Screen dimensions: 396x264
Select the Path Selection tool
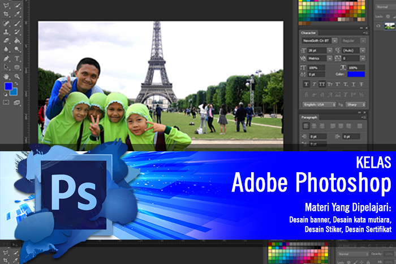pos(6,67)
